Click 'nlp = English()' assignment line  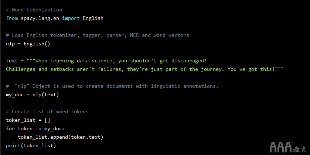click(28, 44)
